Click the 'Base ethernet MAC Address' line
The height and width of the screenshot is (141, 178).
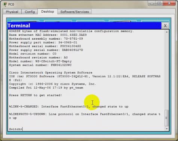click(48, 35)
